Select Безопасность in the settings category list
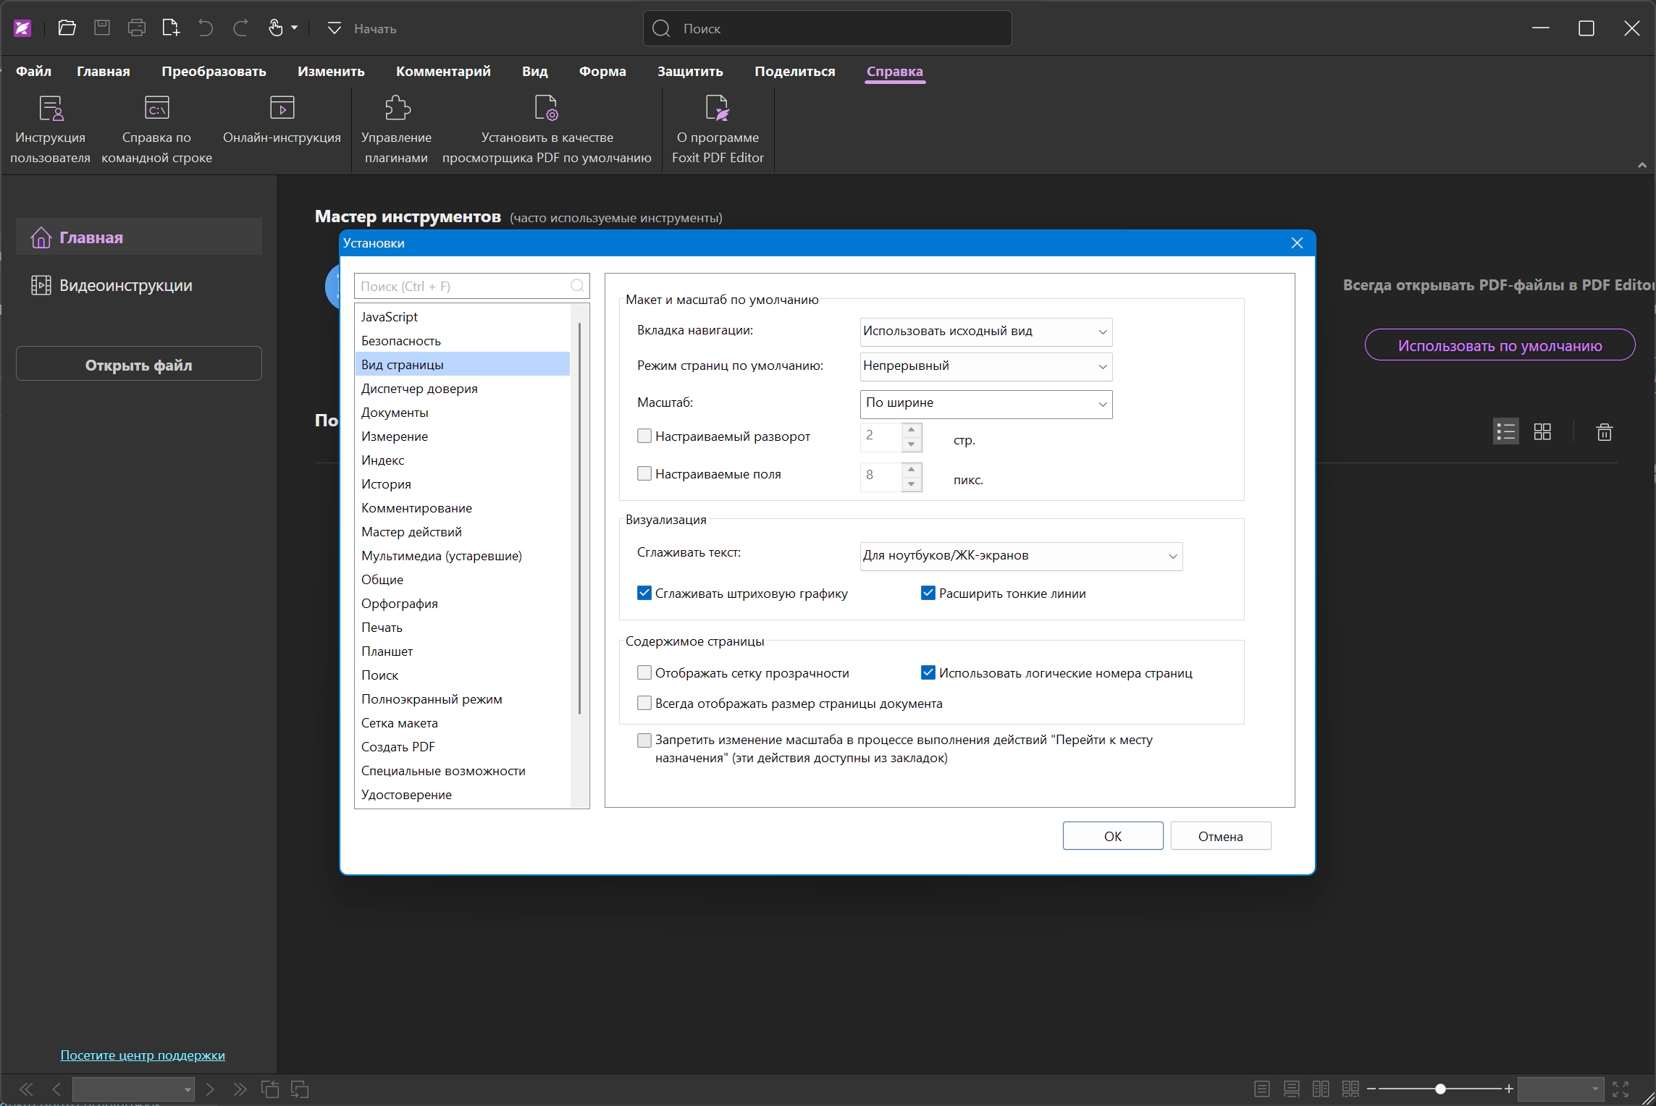Image resolution: width=1656 pixels, height=1106 pixels. (462, 340)
